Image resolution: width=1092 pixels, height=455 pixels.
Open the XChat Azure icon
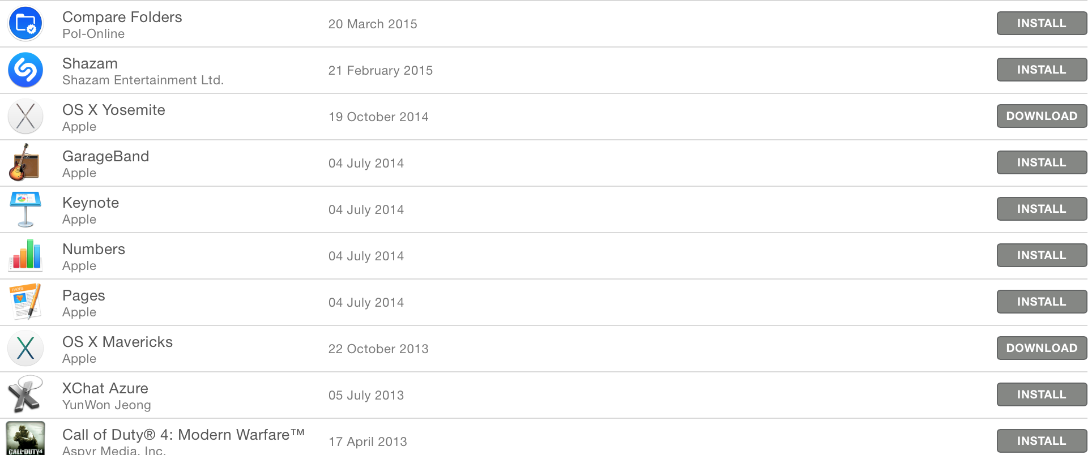tap(24, 394)
